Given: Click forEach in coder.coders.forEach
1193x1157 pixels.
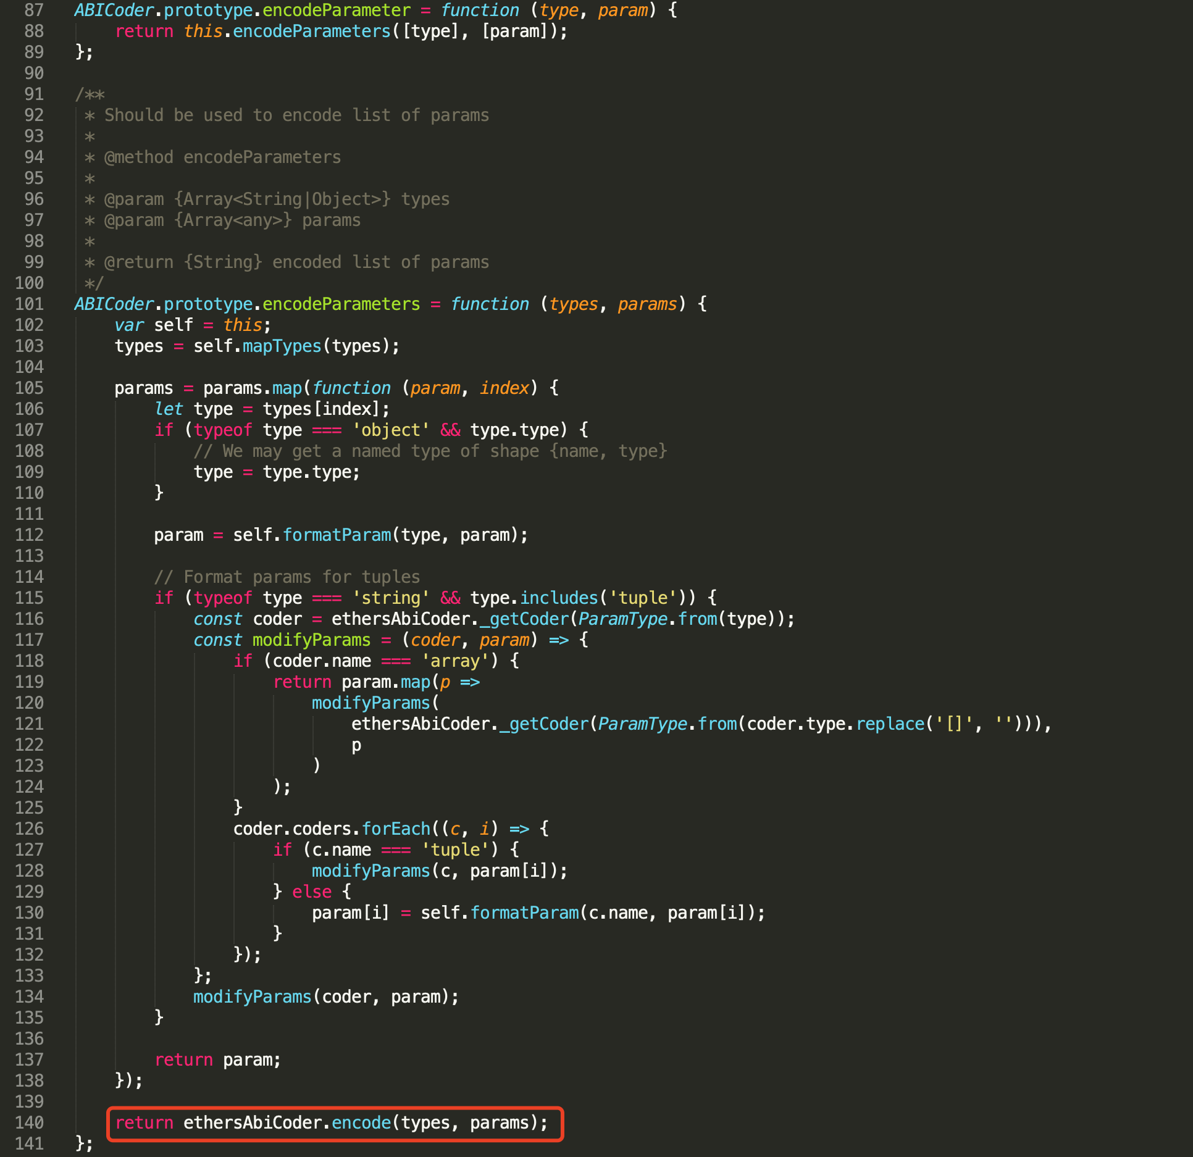Looking at the screenshot, I should 395,829.
